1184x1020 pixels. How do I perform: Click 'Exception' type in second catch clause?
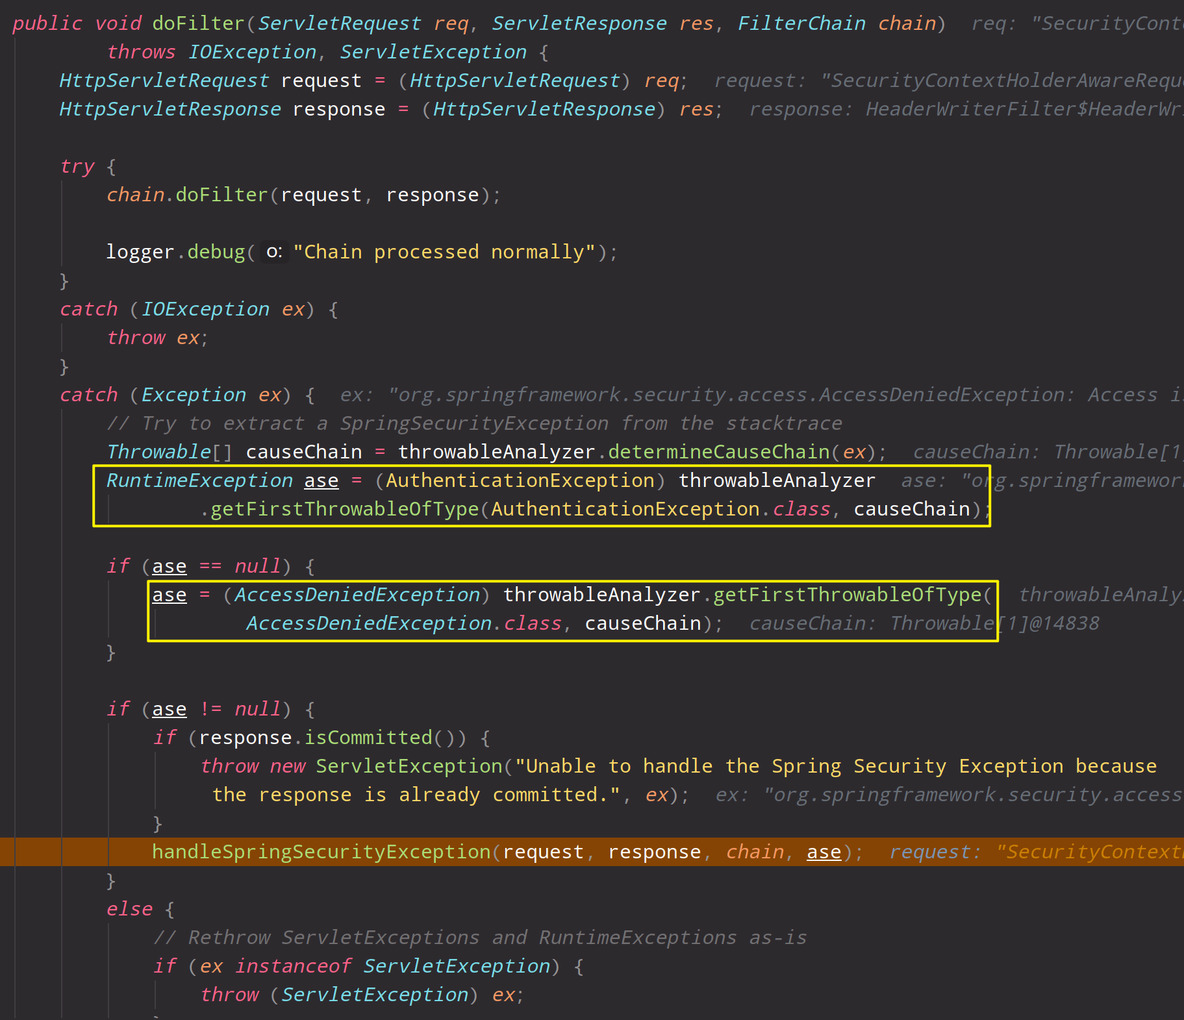[x=194, y=395]
